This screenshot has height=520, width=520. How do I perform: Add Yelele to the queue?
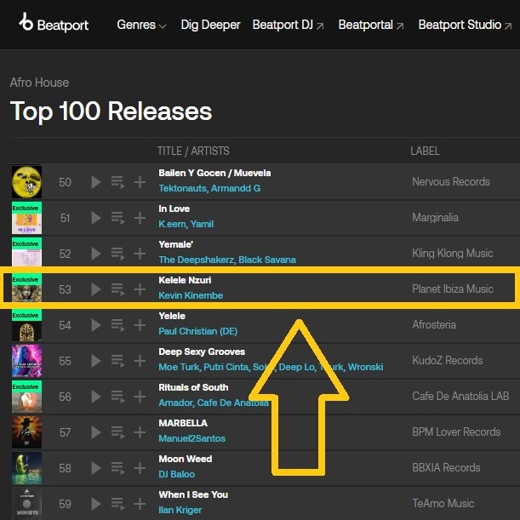click(117, 325)
